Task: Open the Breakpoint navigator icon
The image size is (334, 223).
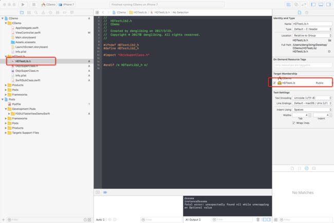Action: (x=65, y=12)
